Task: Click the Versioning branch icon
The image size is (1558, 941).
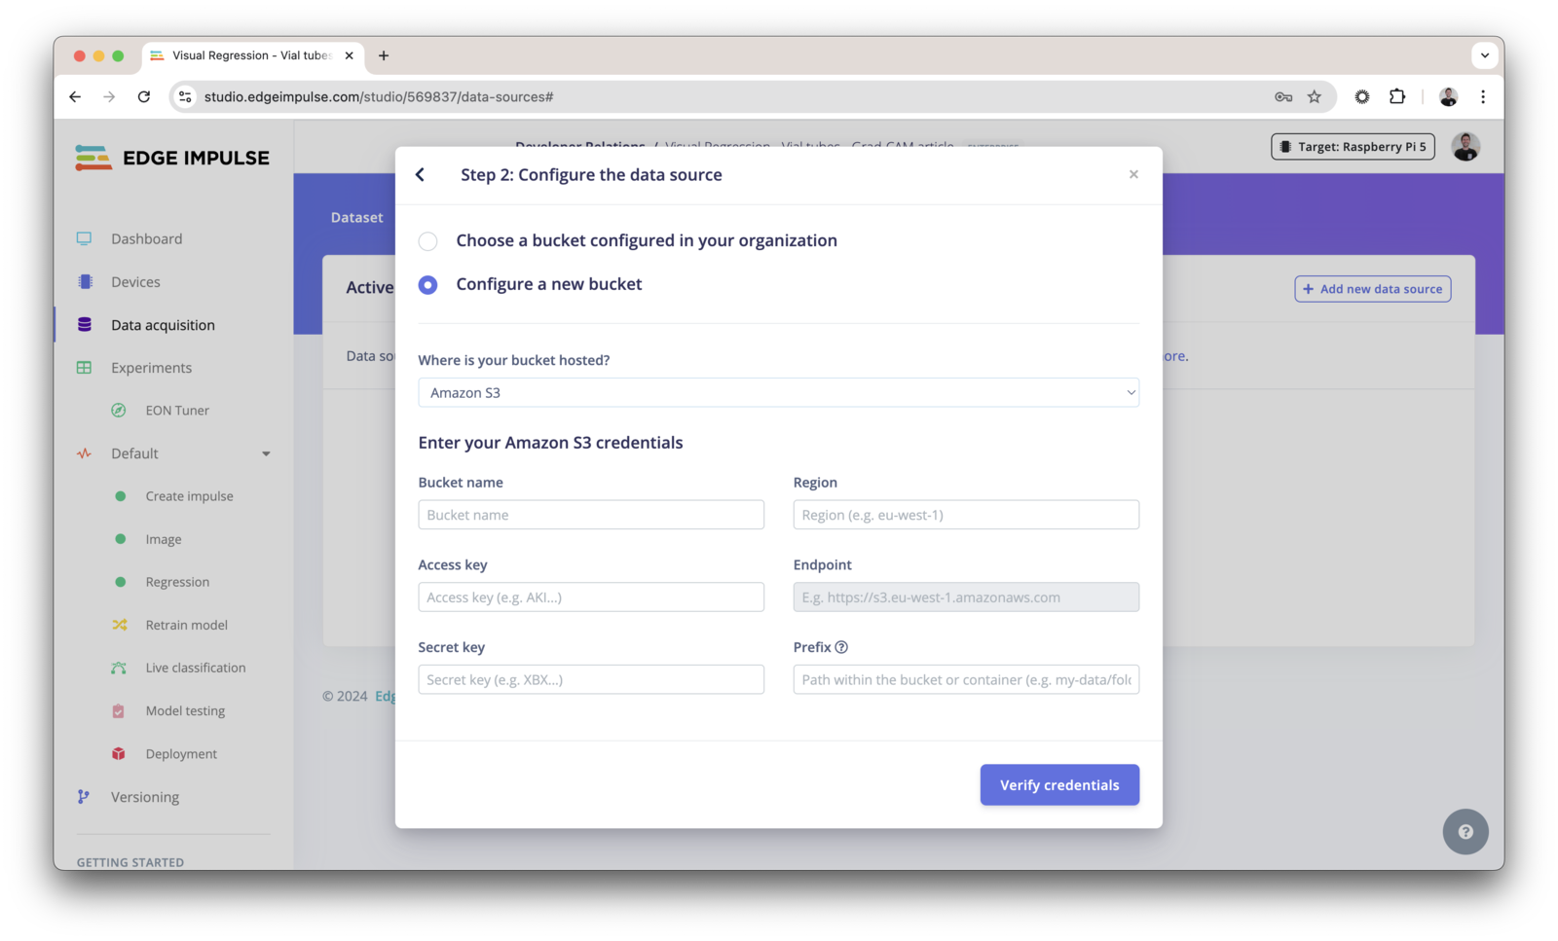Action: pyautogui.click(x=84, y=796)
